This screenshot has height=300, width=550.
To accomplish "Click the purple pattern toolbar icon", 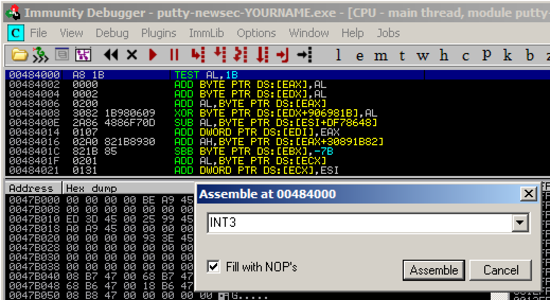I will point(84,55).
